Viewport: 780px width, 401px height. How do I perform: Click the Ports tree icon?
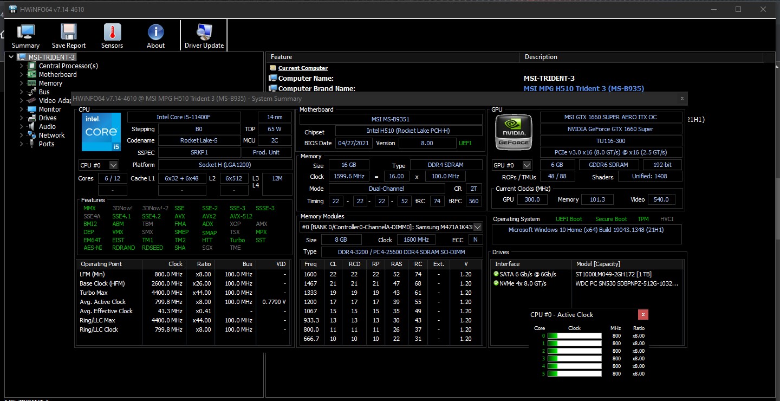(32, 144)
